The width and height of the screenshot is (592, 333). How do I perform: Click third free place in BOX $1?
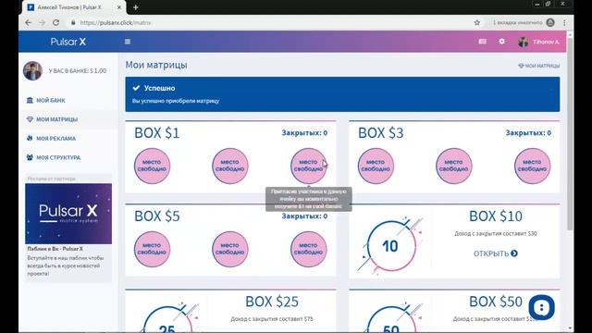tap(308, 166)
